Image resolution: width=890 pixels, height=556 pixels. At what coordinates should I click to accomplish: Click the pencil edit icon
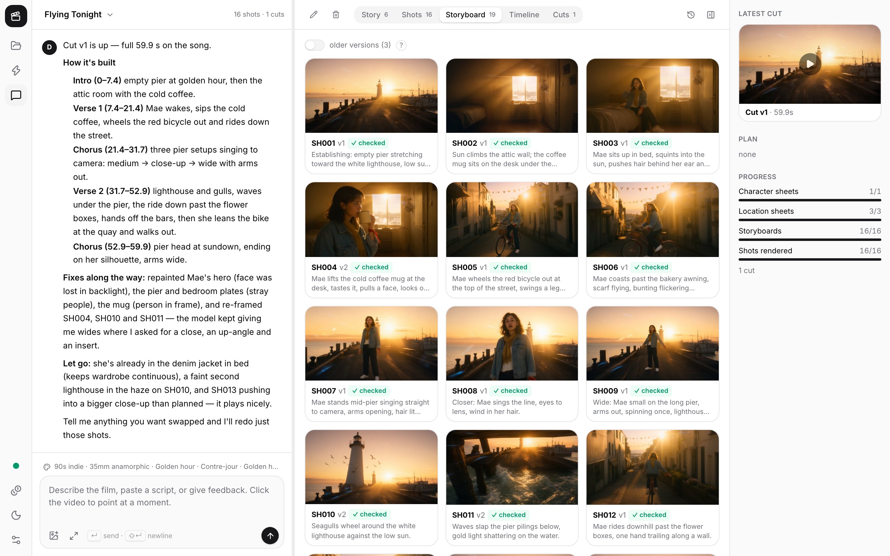[x=313, y=15]
